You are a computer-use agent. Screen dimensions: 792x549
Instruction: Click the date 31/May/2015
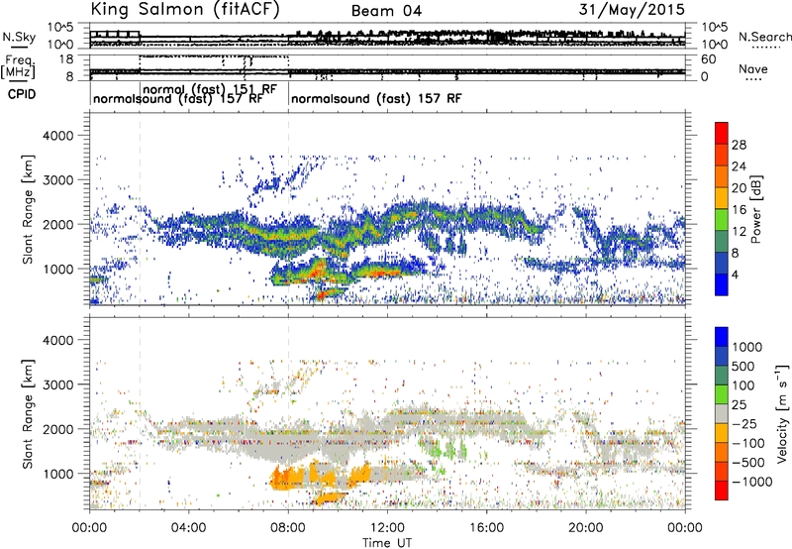(x=632, y=10)
